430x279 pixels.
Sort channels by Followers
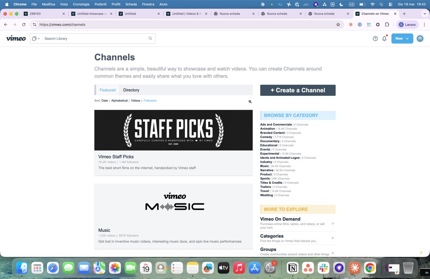(150, 101)
